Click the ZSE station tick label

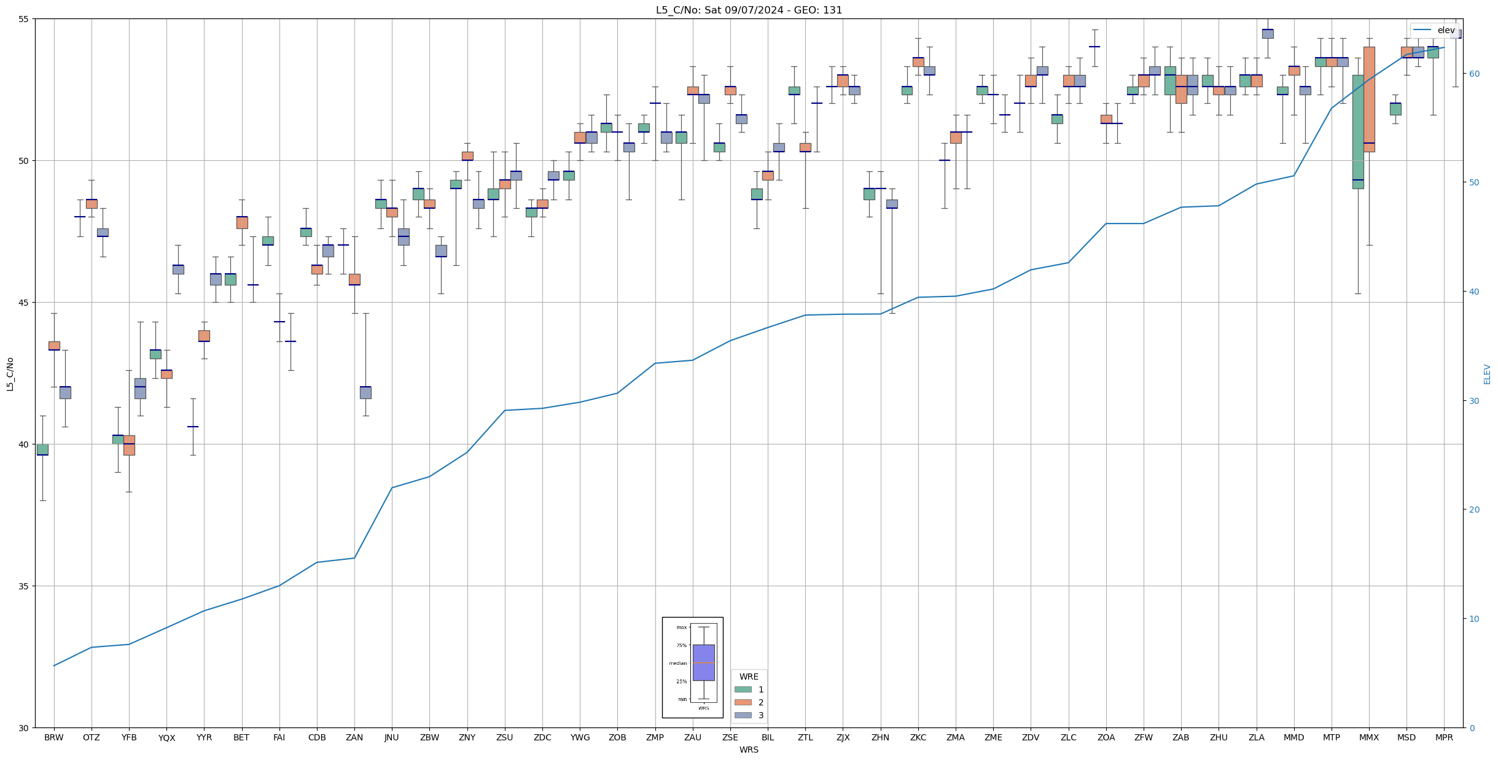tap(730, 738)
